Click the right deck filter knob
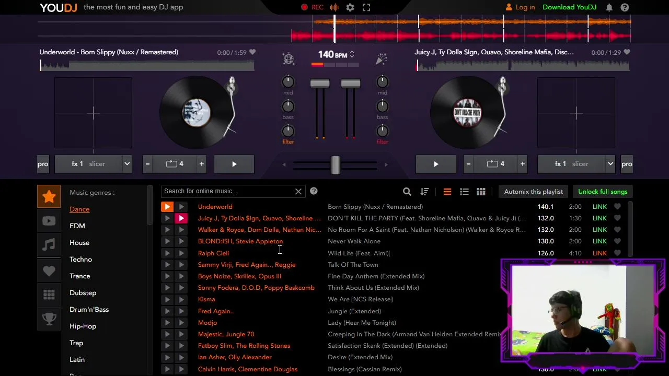Viewport: 669px width, 376px height. pos(383,131)
